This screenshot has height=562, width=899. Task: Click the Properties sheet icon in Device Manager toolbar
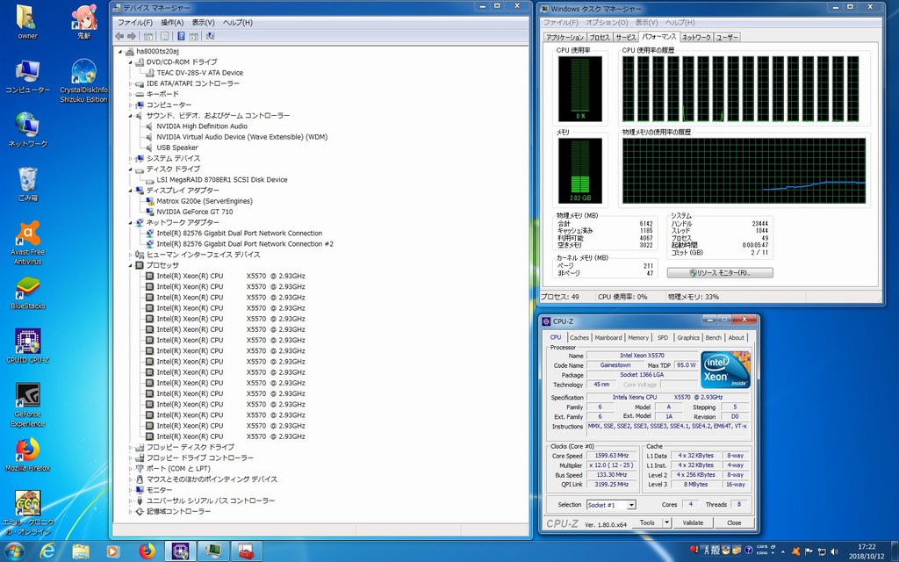coord(164,36)
